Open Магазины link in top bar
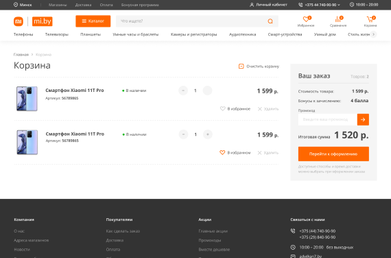Viewport: 391px width, 258px height. click(58, 5)
